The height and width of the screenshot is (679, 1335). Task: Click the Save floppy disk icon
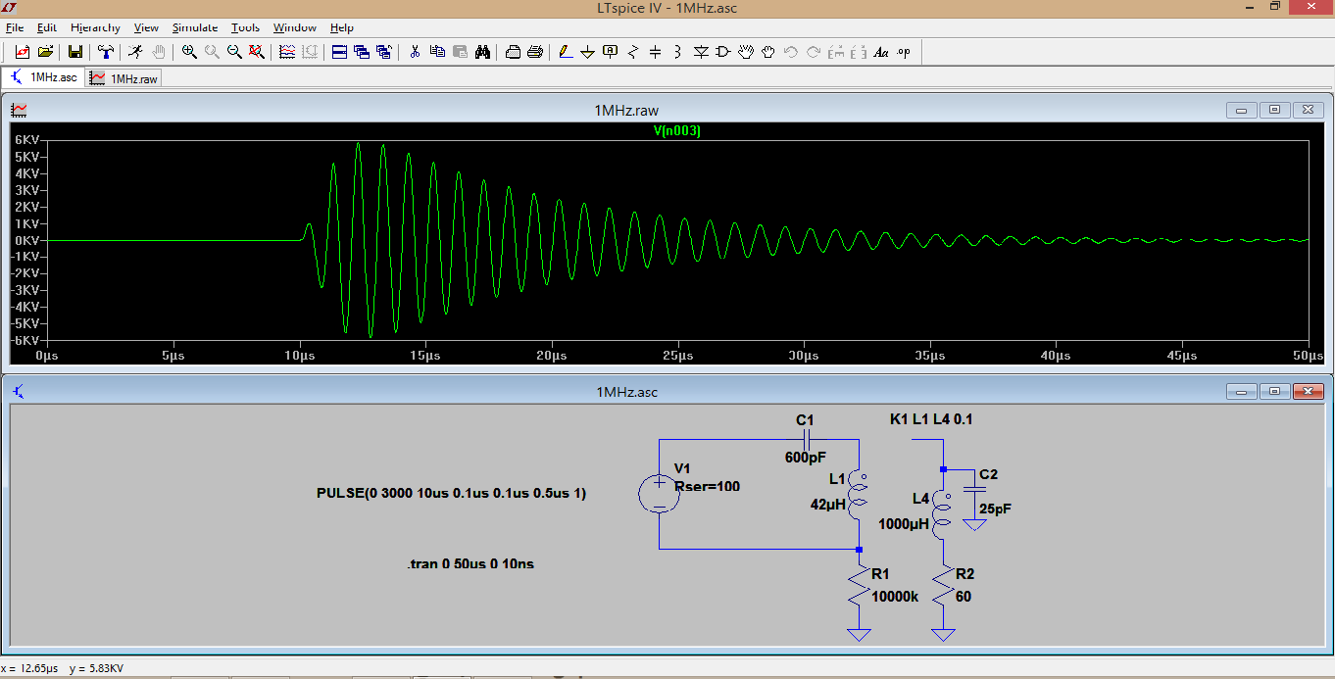[x=74, y=52]
